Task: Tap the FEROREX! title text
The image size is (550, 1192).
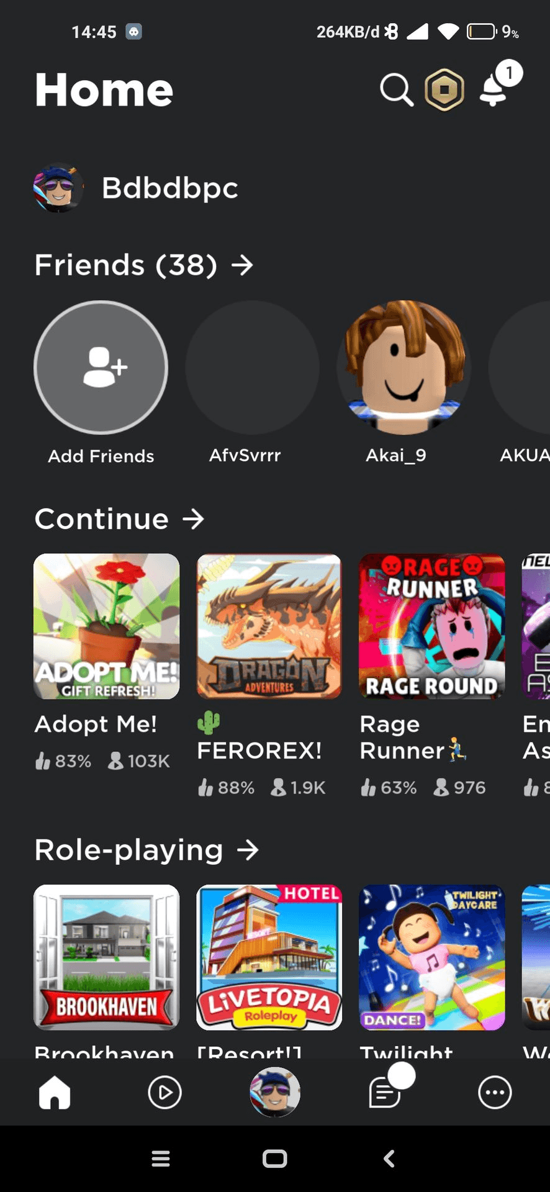Action: click(259, 751)
